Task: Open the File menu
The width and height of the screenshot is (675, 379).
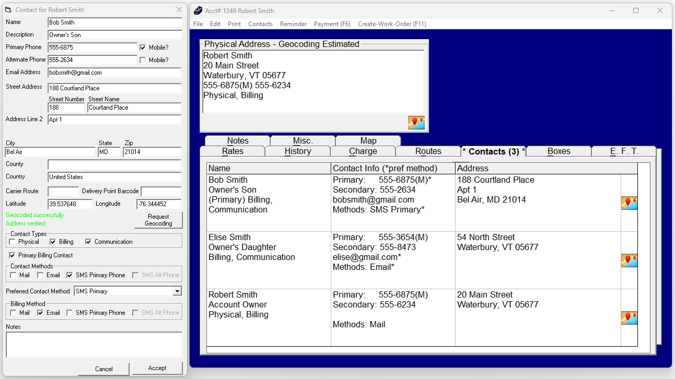Action: click(x=198, y=24)
